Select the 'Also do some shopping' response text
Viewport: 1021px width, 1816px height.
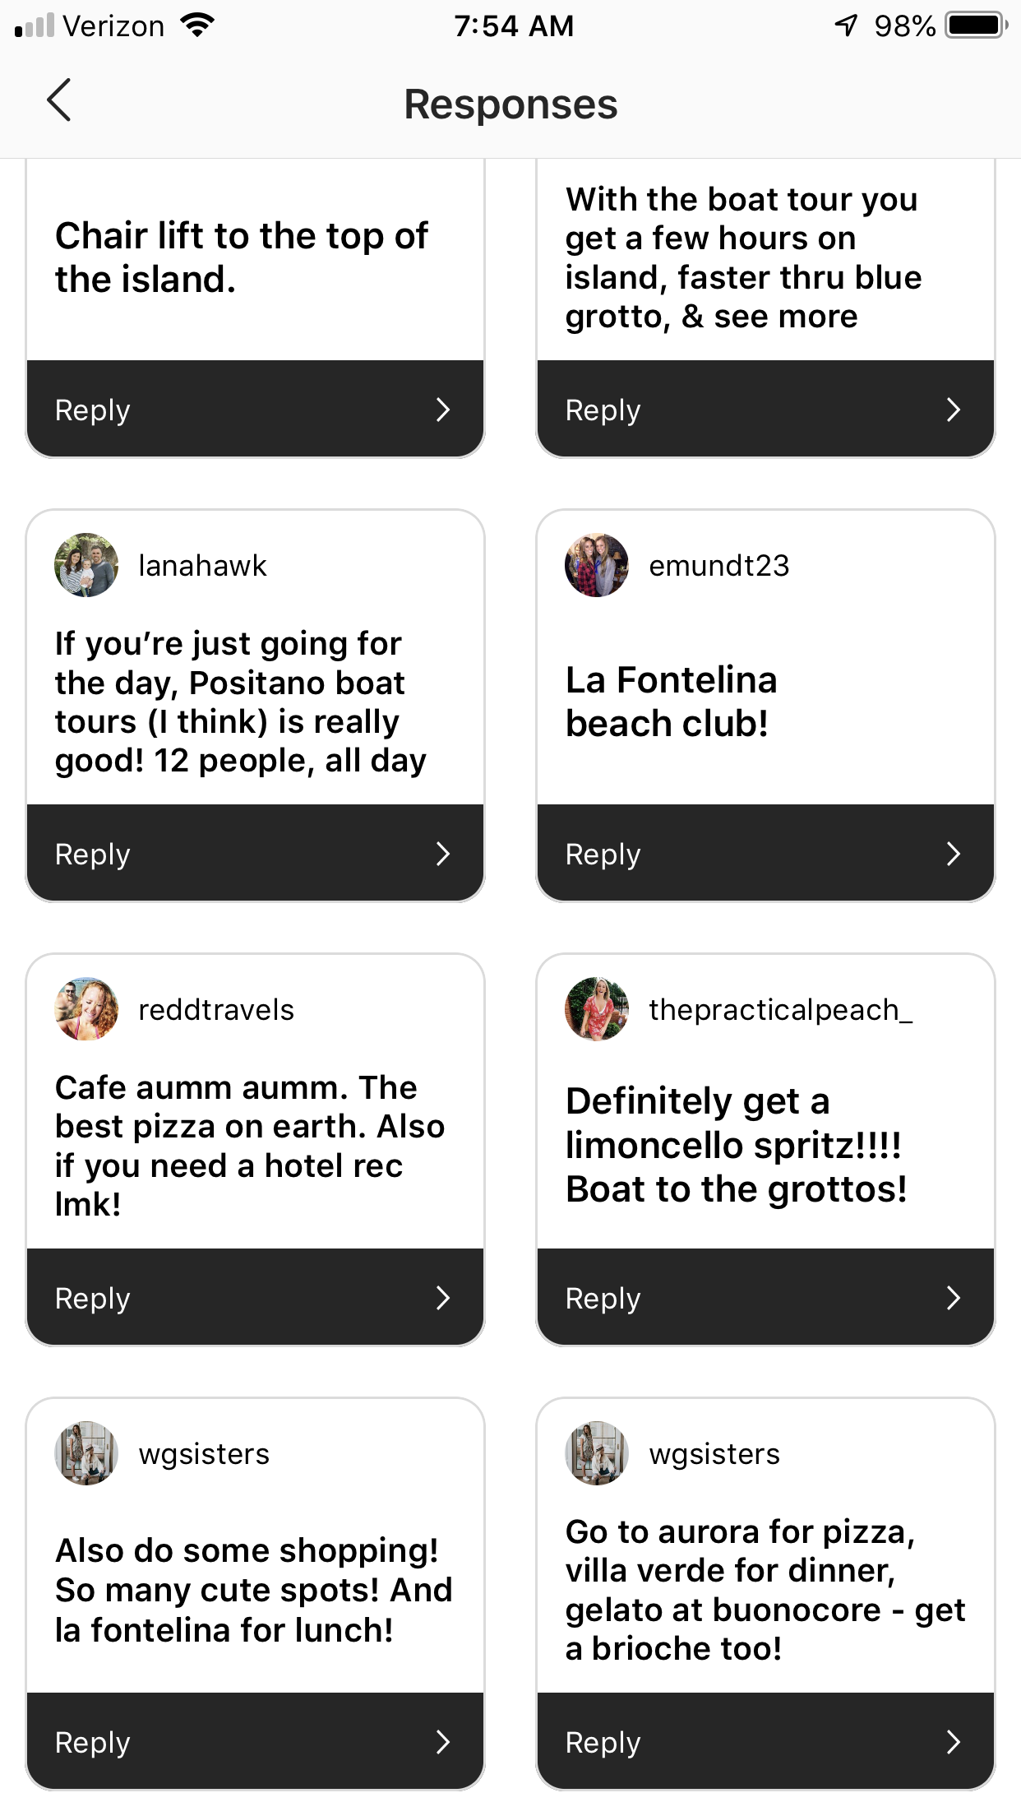[253, 1590]
